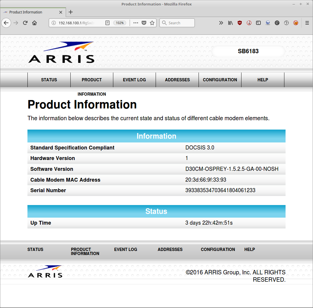The height and width of the screenshot is (308, 313).
Task: Click the Help link in the footer
Action: tap(249, 250)
